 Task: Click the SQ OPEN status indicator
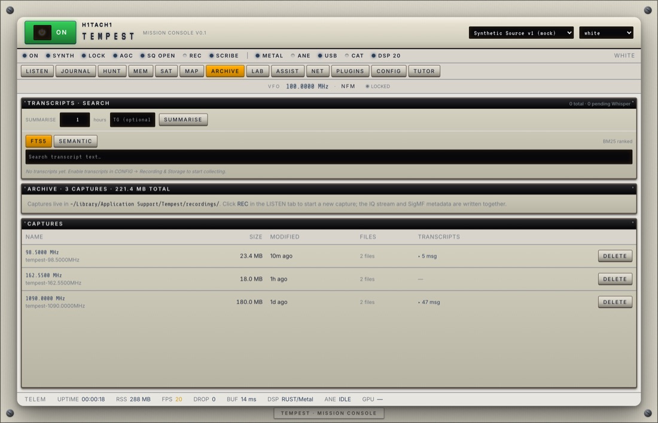(x=158, y=56)
